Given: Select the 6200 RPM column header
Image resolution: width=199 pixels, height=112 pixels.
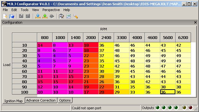Looking at the screenshot, I should click(183, 37).
